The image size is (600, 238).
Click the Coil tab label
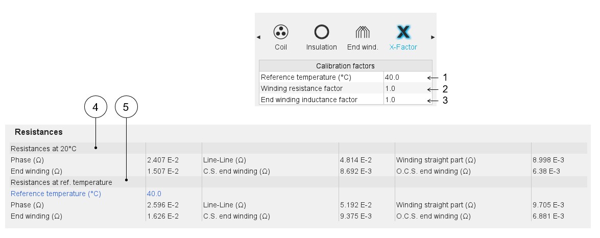point(281,47)
